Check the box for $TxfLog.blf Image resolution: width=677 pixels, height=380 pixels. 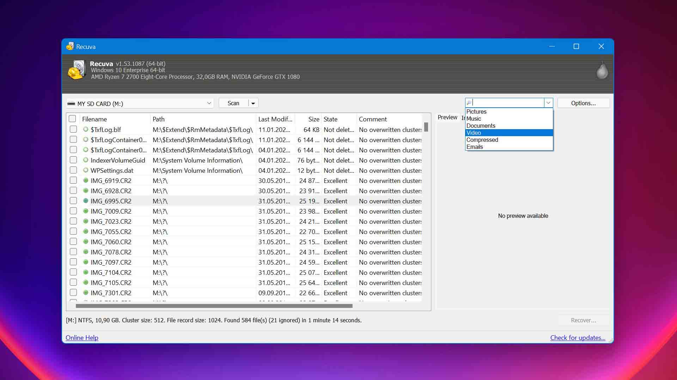click(x=73, y=129)
